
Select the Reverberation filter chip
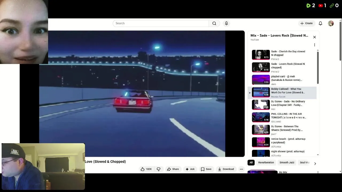click(266, 162)
